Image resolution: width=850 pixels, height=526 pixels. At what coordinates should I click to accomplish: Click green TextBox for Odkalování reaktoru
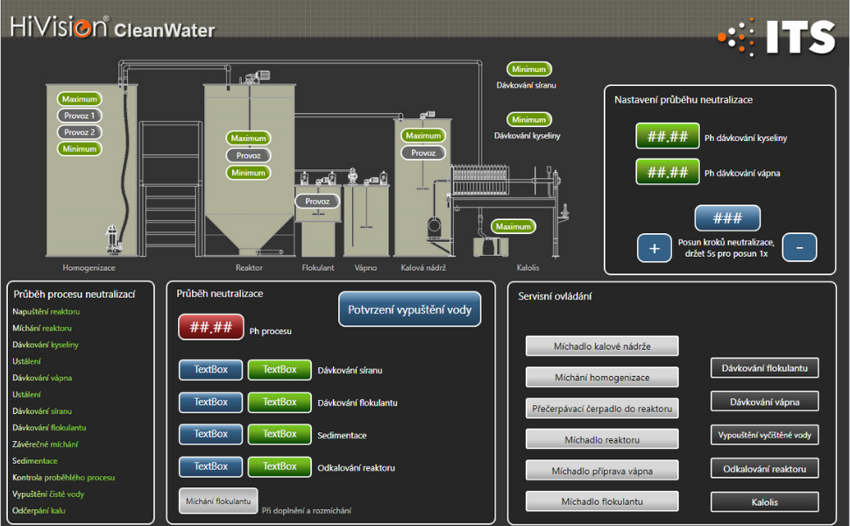(280, 467)
